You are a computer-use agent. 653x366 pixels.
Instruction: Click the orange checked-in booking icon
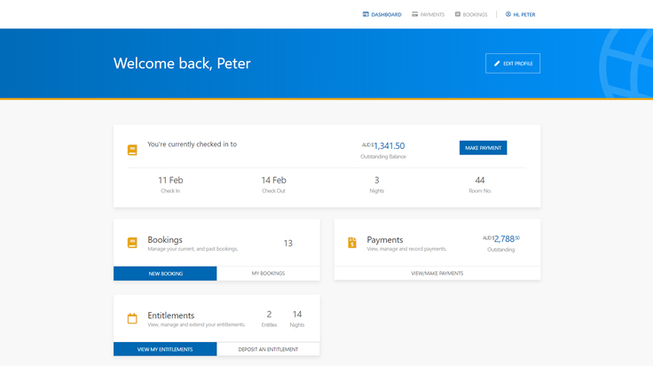[132, 151]
